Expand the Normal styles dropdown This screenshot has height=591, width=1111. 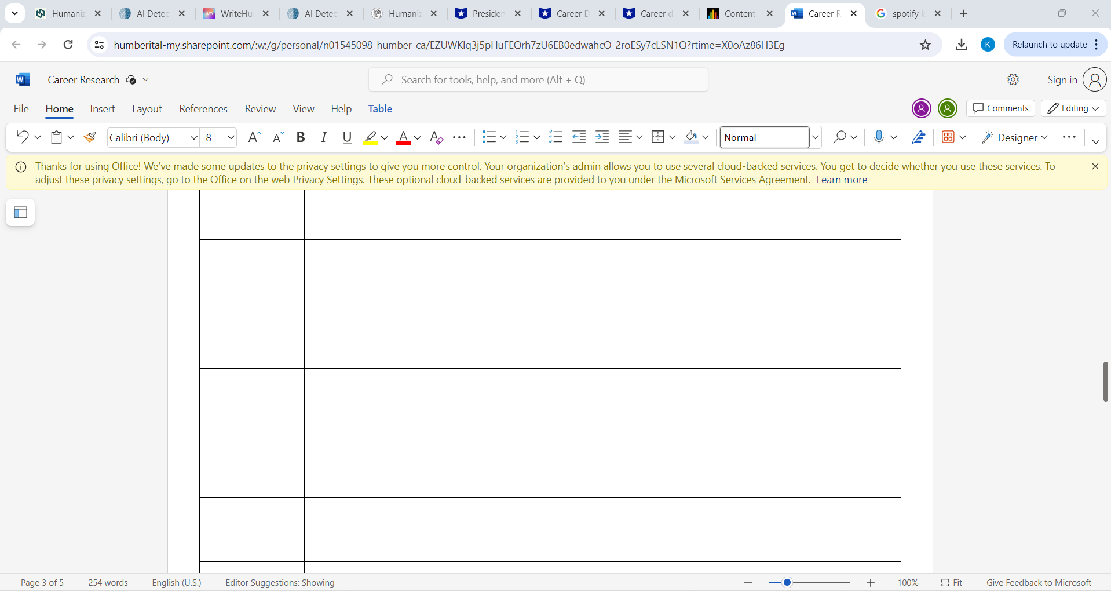pyautogui.click(x=815, y=137)
